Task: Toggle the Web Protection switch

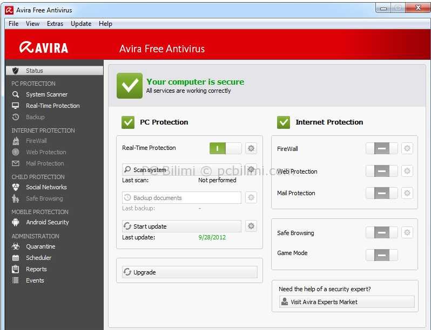Action: 382,171
